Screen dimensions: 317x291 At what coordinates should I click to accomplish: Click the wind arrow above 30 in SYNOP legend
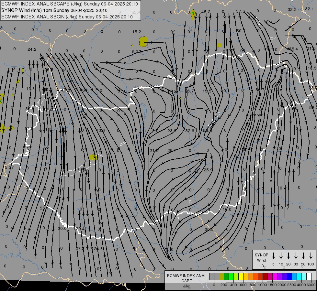tap(296, 256)
